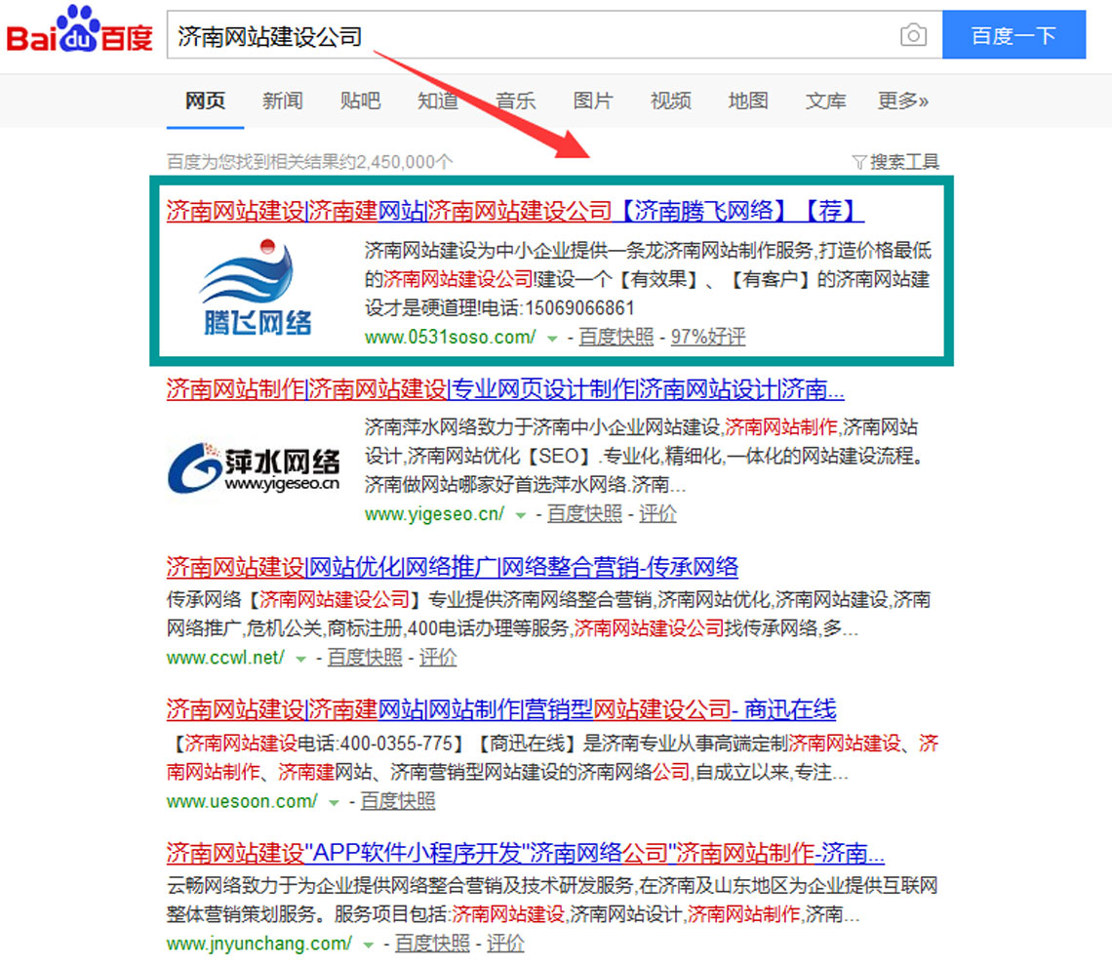1112x967 pixels.
Task: Expand dropdown arrow next to www.ccwl.net
Action: [x=300, y=659]
